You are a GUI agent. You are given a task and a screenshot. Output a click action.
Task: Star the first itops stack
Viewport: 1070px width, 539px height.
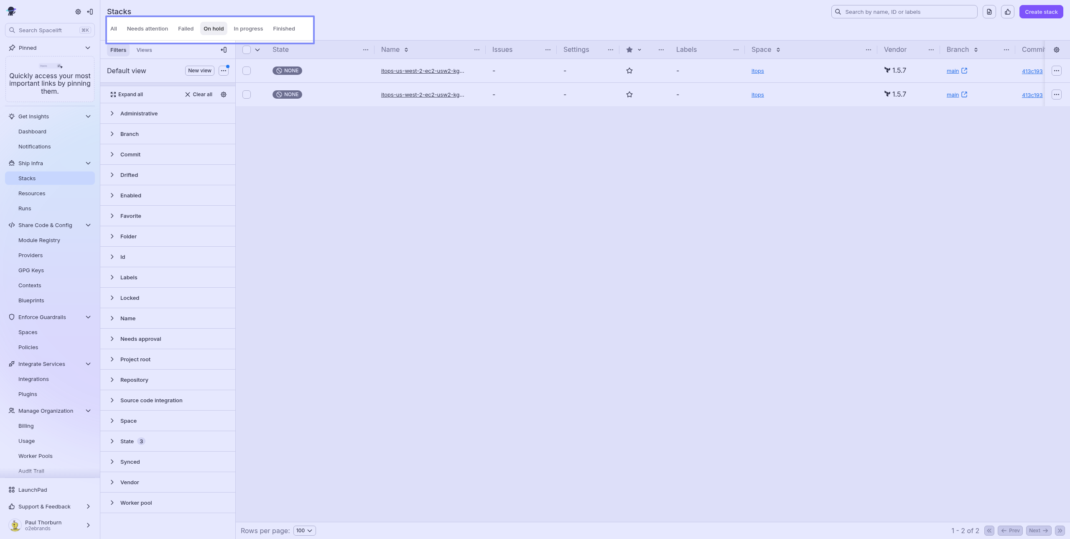[629, 71]
